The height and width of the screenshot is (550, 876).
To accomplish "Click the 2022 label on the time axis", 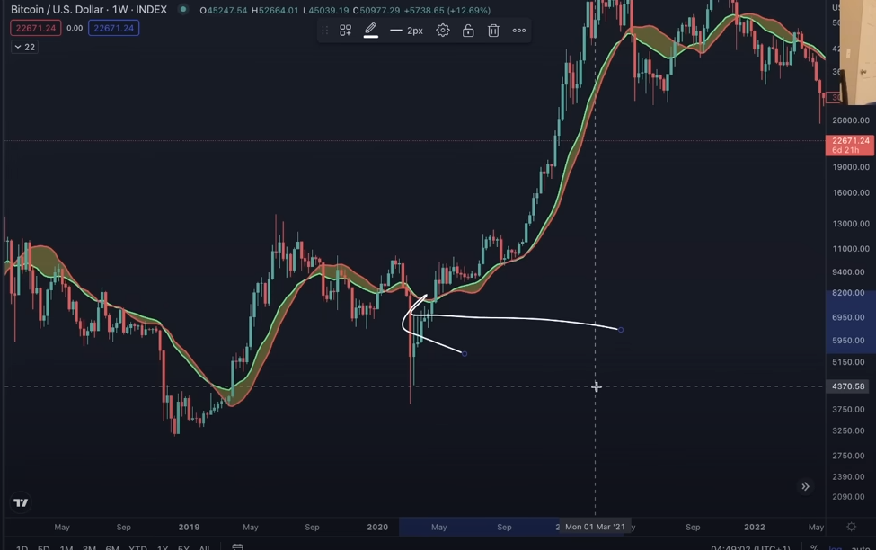I will pos(754,527).
